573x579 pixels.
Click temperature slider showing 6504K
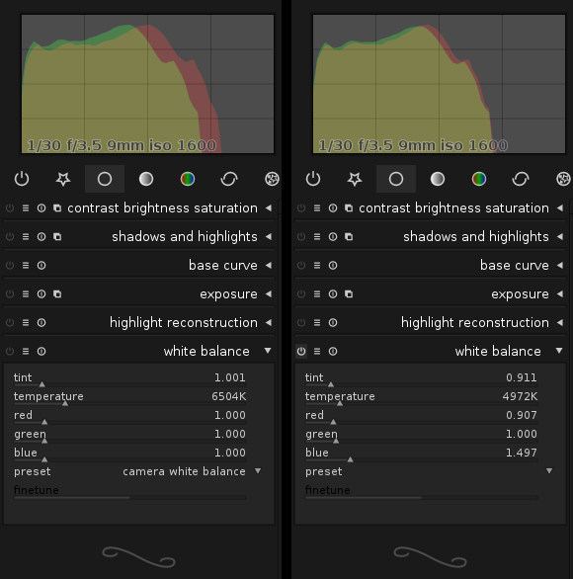pyautogui.click(x=130, y=398)
